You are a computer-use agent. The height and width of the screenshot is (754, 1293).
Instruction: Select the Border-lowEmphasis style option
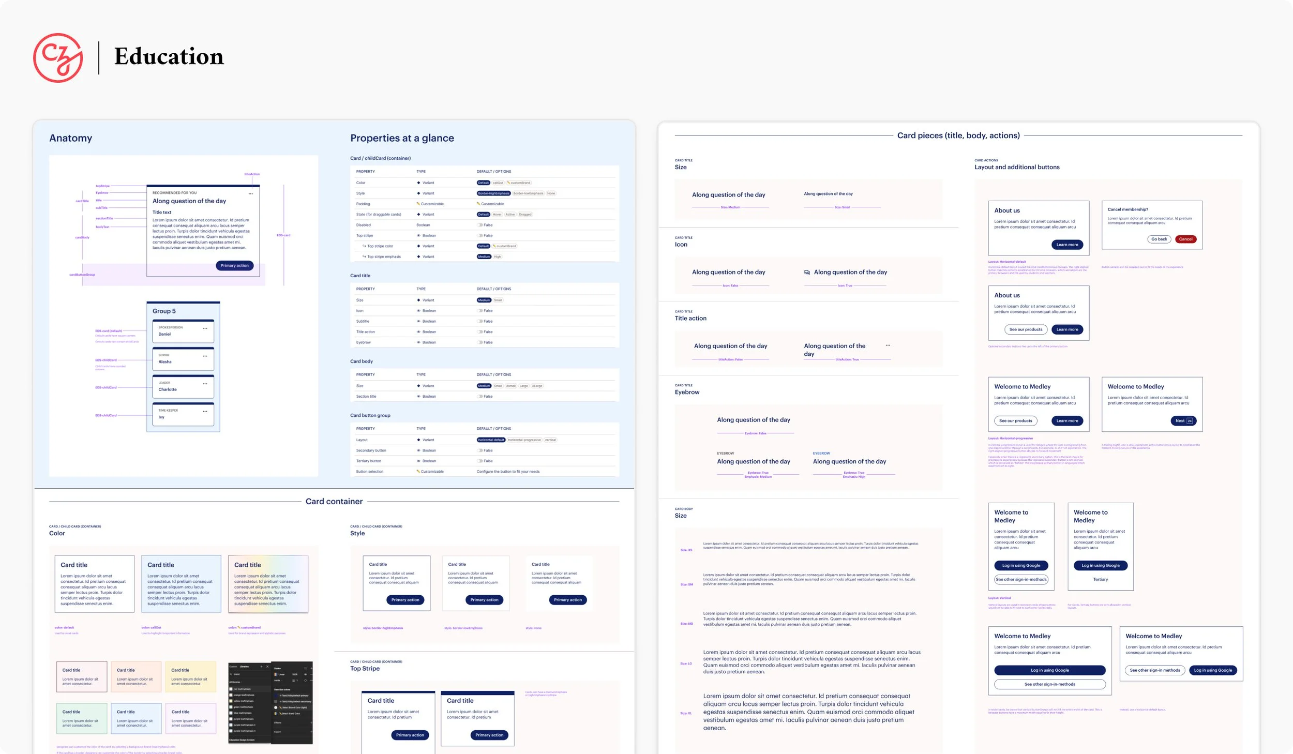528,193
